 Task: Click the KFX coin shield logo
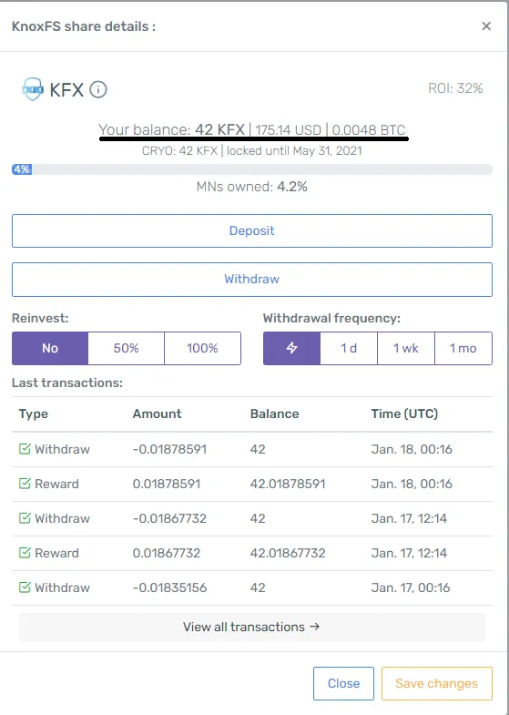(33, 89)
